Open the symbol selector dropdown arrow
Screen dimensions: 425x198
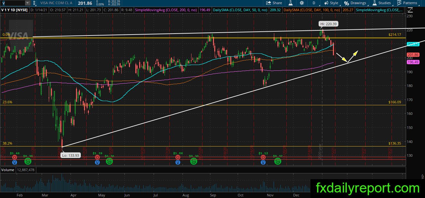[x=27, y=3]
